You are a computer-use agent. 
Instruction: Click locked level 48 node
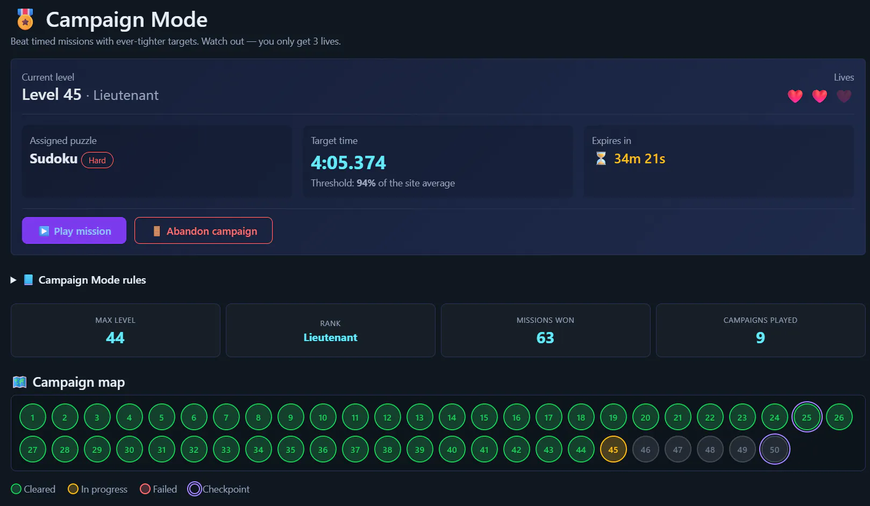[710, 450]
